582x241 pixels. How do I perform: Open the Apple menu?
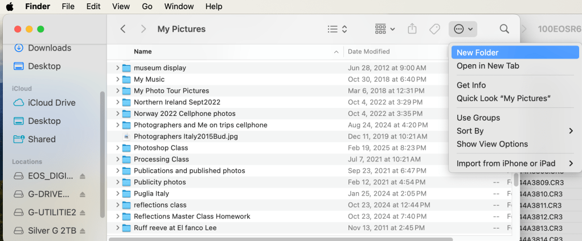point(10,6)
